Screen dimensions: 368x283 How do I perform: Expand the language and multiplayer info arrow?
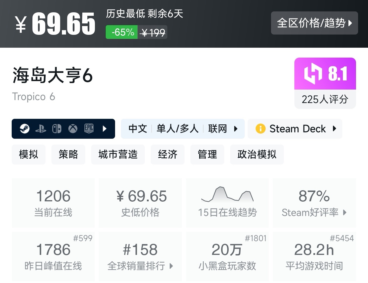tap(236, 129)
